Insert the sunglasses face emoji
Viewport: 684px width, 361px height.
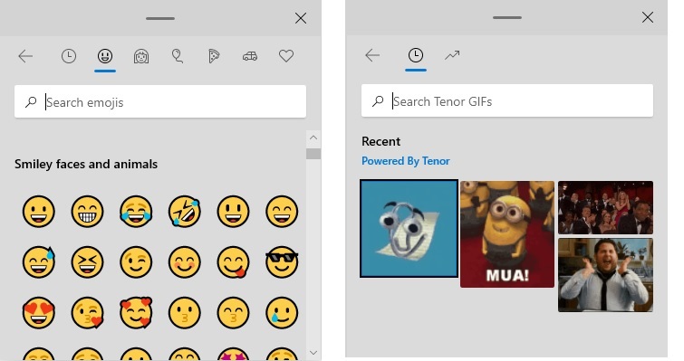click(x=282, y=262)
